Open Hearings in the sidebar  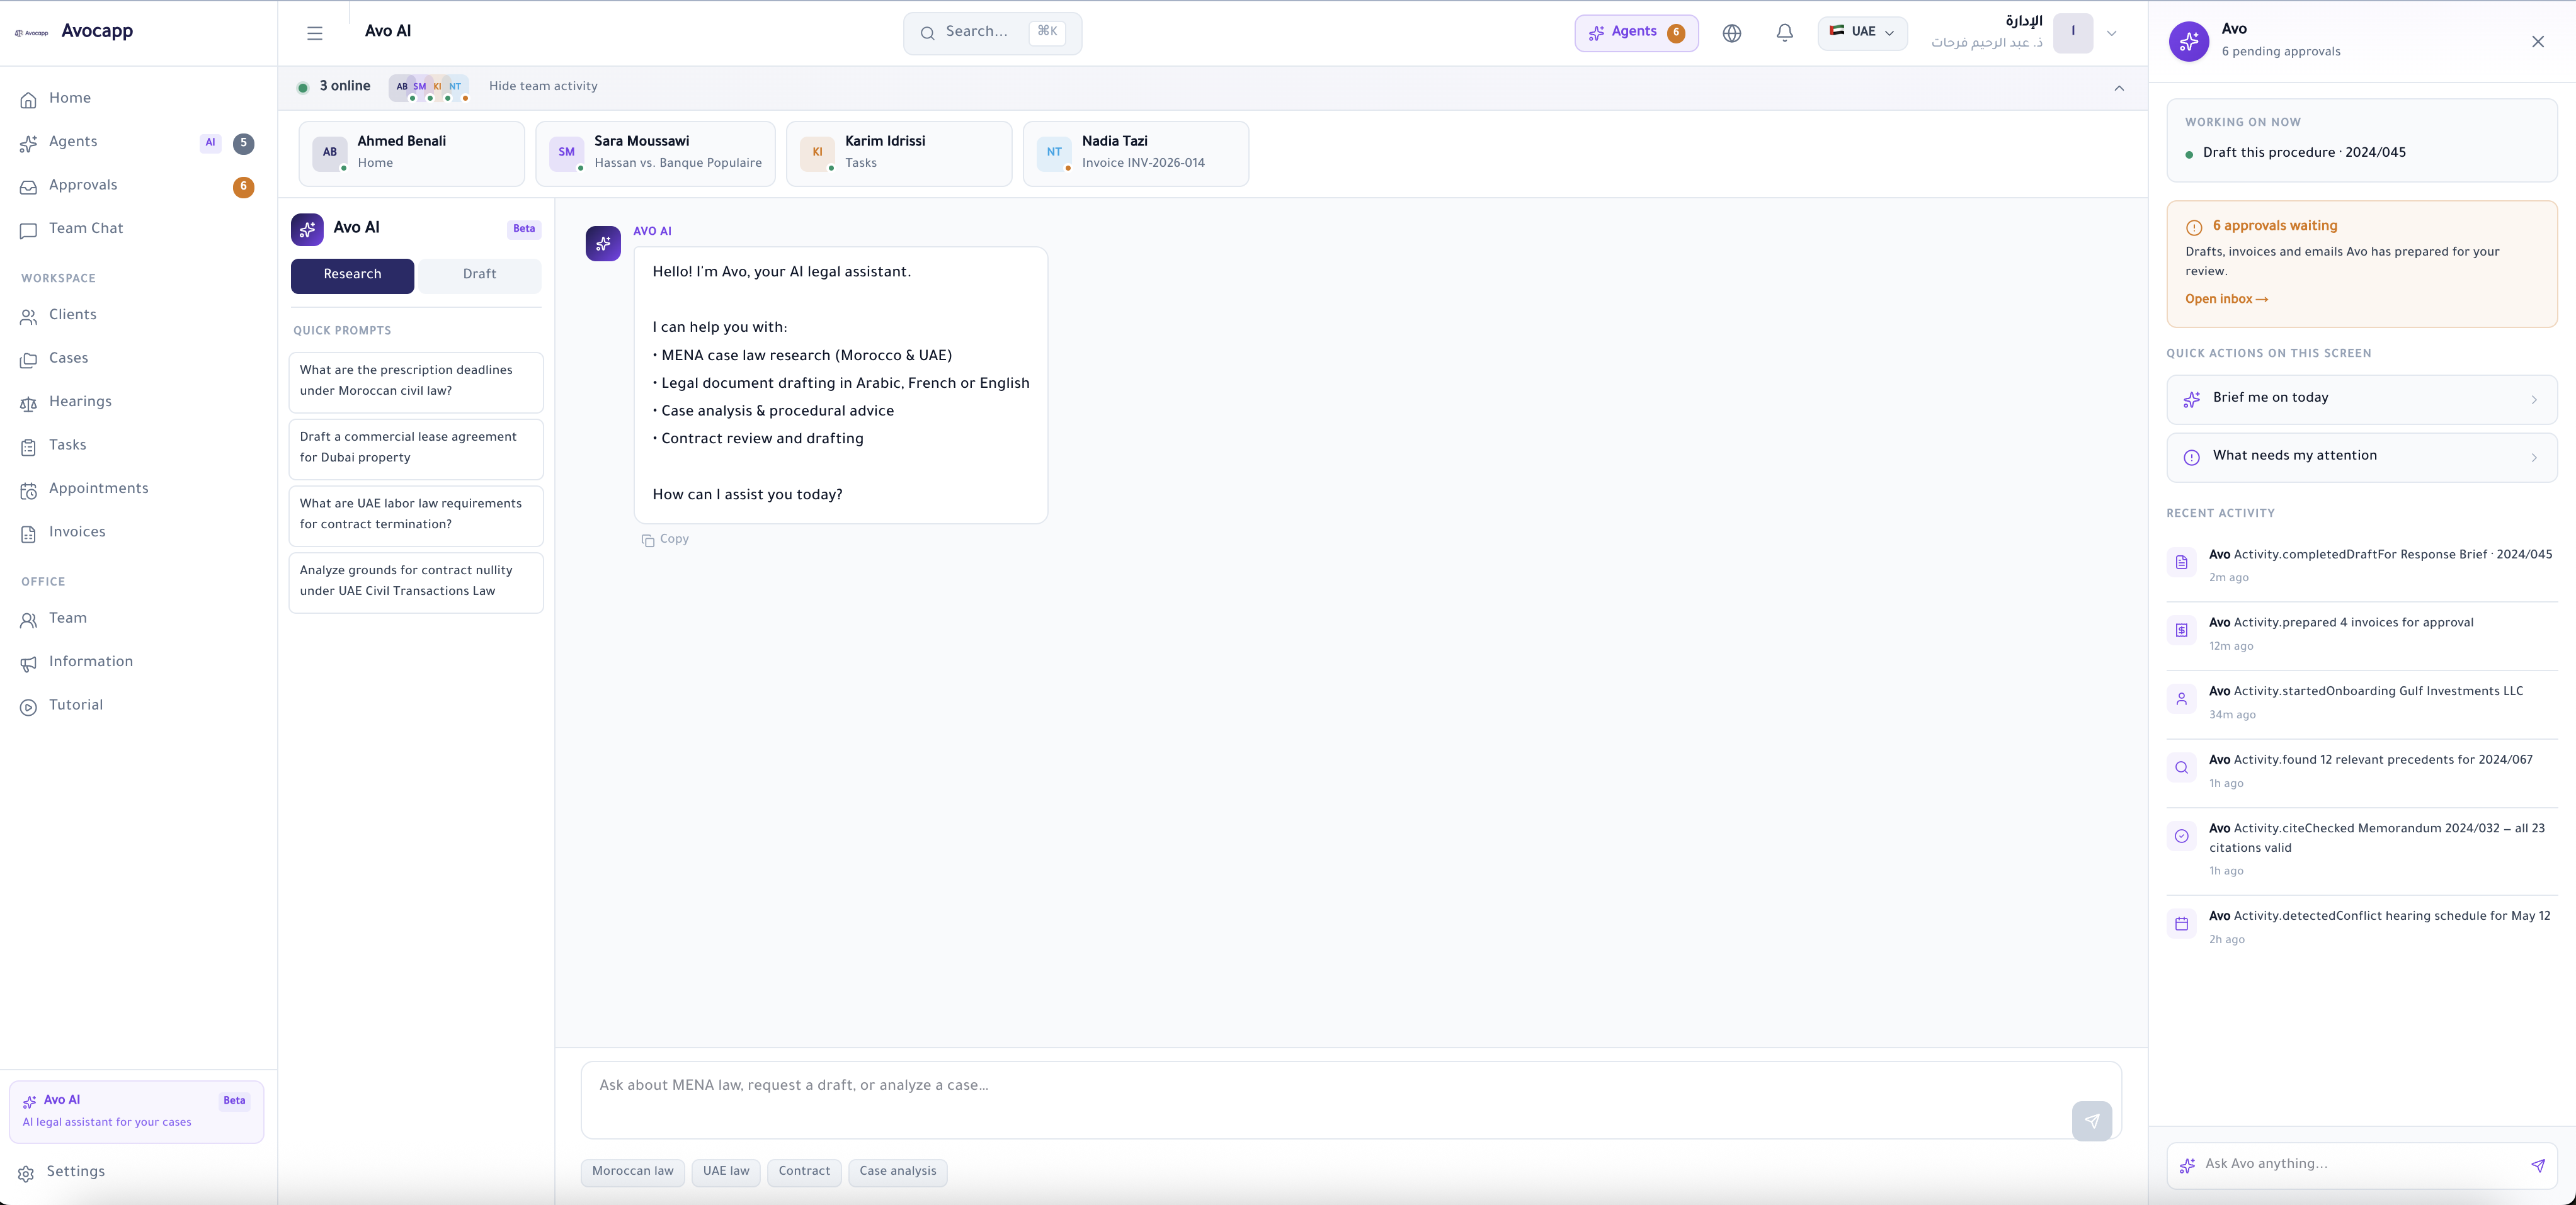[137, 403]
